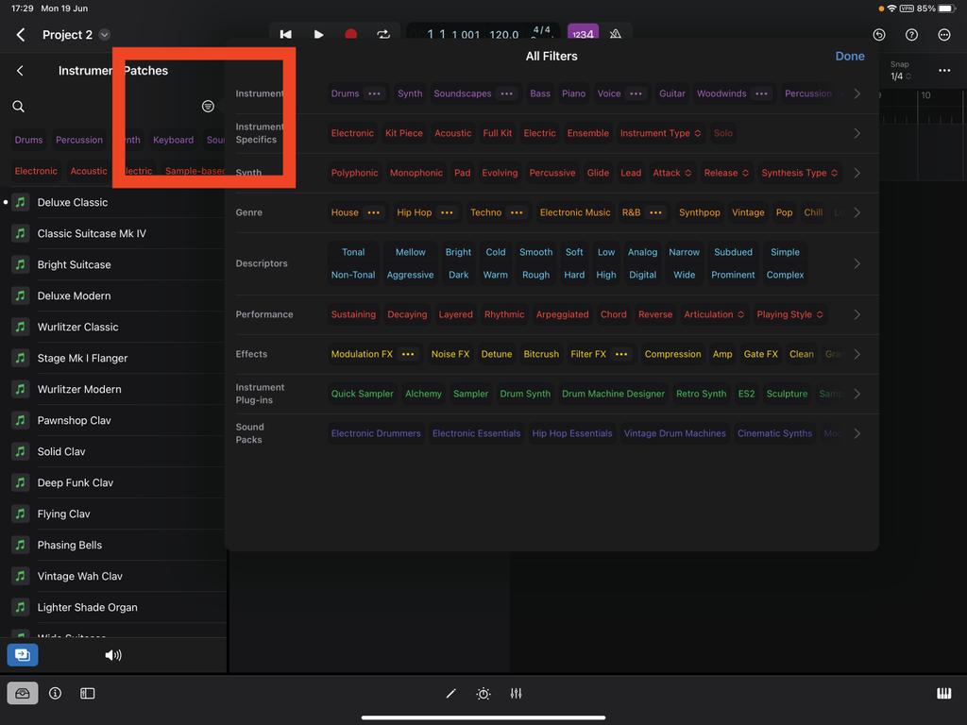
Task: Toggle the Polyphonic synth filter
Action: (x=354, y=173)
